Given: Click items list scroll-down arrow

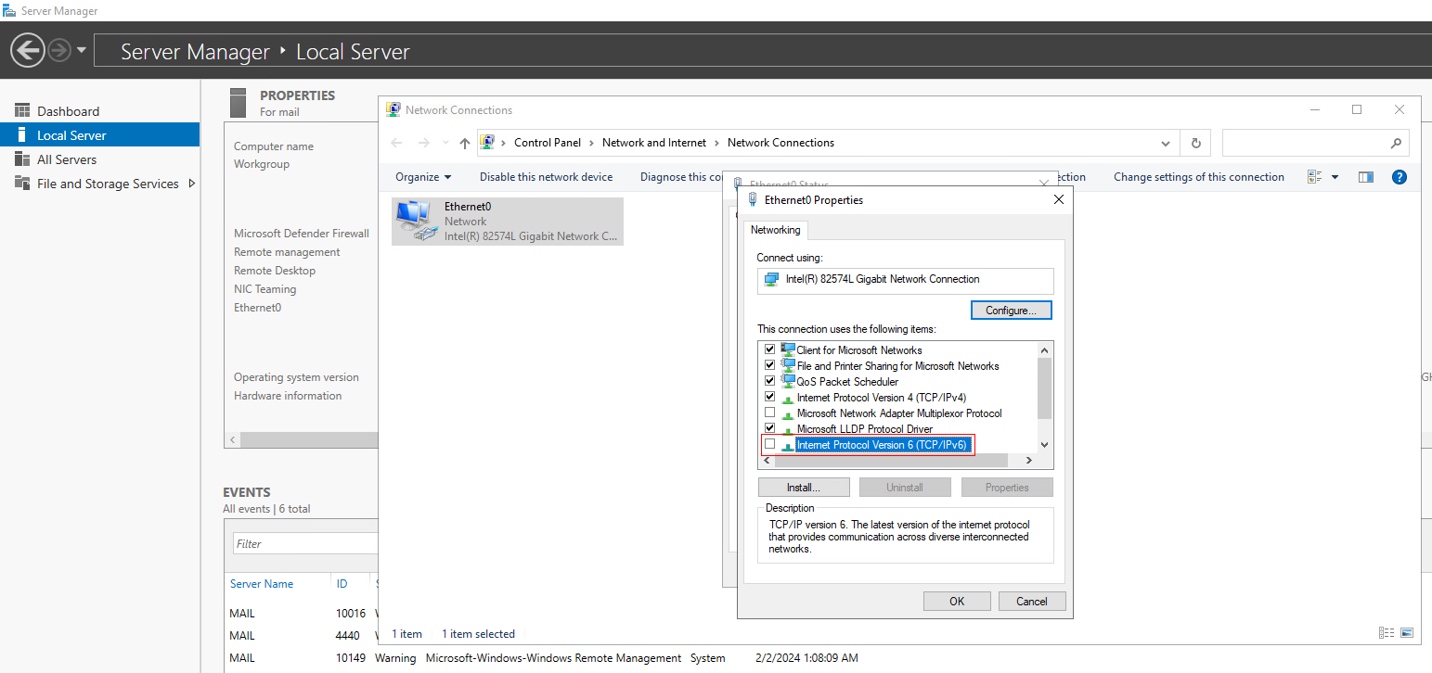Looking at the screenshot, I should click(1044, 445).
